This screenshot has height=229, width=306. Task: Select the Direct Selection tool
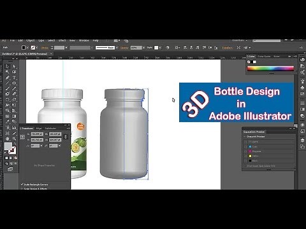pos(14,66)
